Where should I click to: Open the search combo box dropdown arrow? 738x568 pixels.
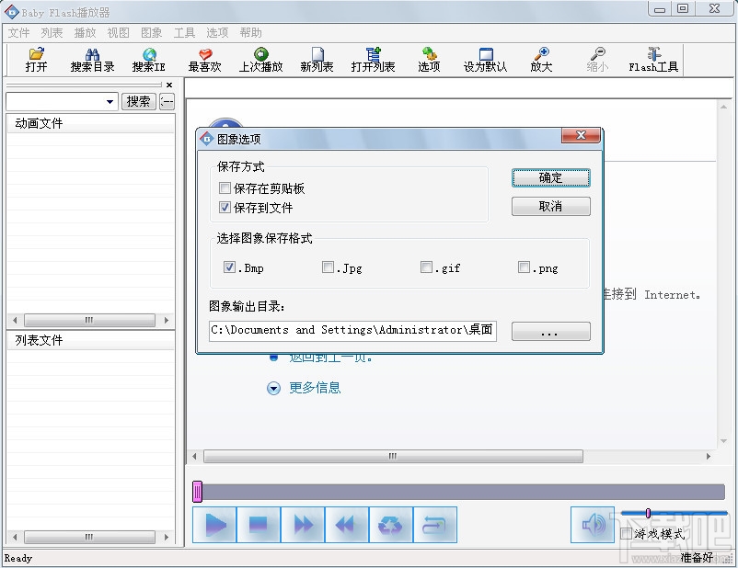point(110,102)
